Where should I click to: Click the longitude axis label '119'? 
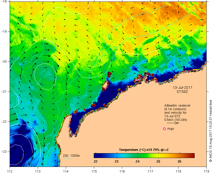(x=206, y=171)
